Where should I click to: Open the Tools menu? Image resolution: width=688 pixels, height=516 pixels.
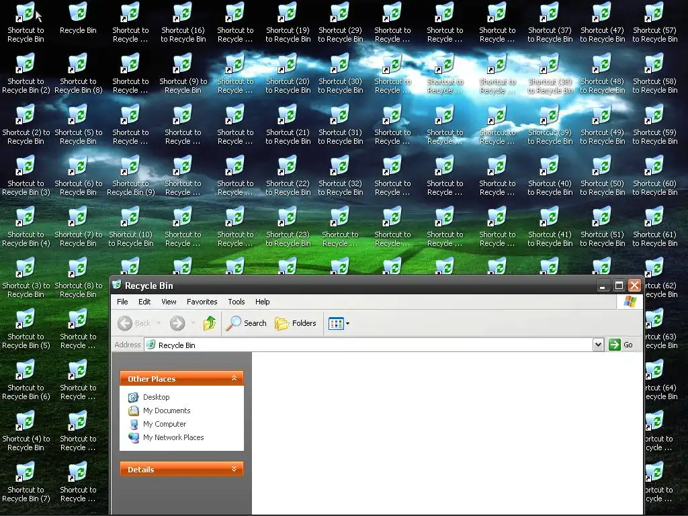236,302
